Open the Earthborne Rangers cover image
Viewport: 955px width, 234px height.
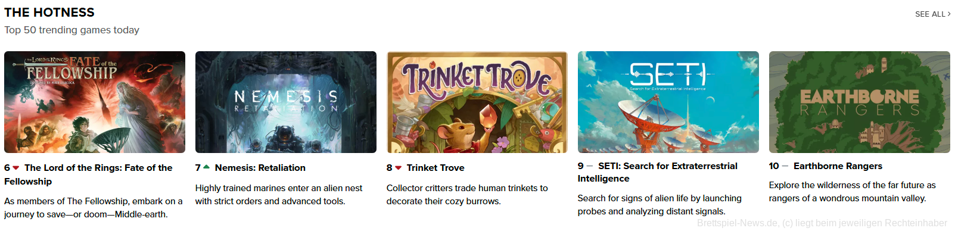(860, 102)
